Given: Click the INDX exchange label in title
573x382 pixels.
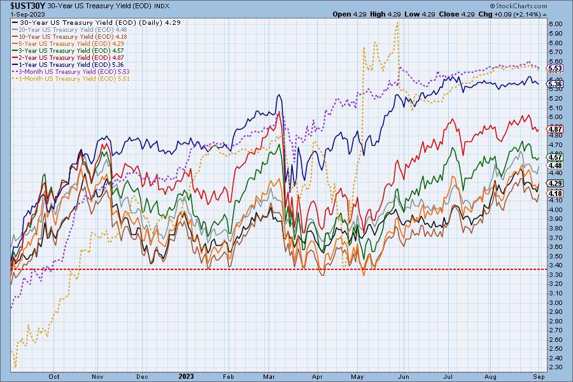Looking at the screenshot, I should pos(161,6).
